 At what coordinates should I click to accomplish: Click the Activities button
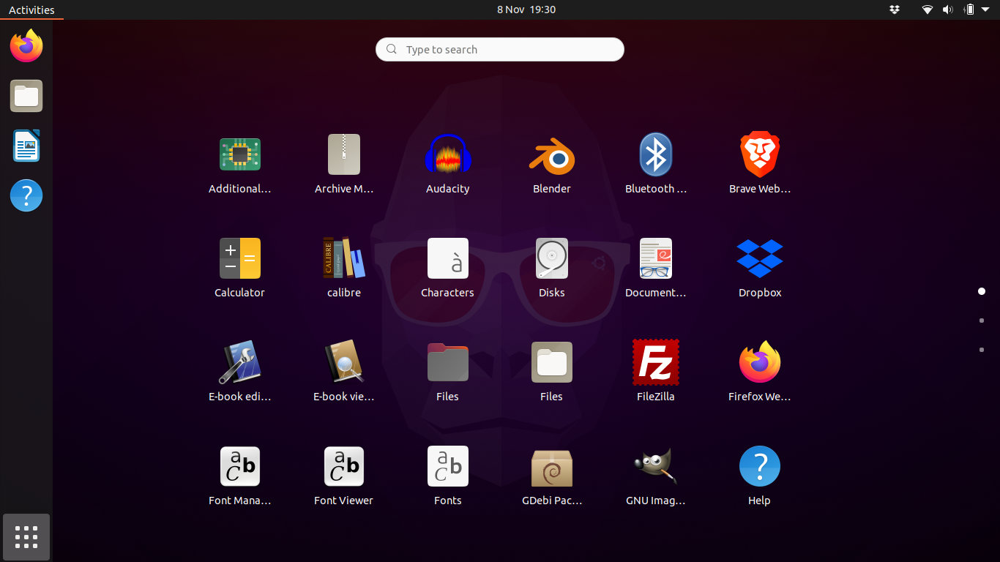point(31,10)
